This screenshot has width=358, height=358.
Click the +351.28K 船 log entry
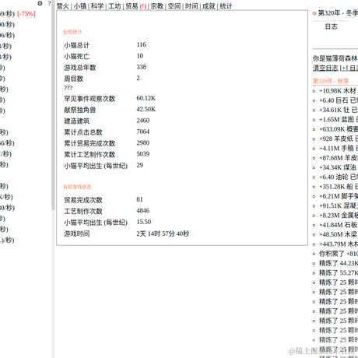[339, 187]
